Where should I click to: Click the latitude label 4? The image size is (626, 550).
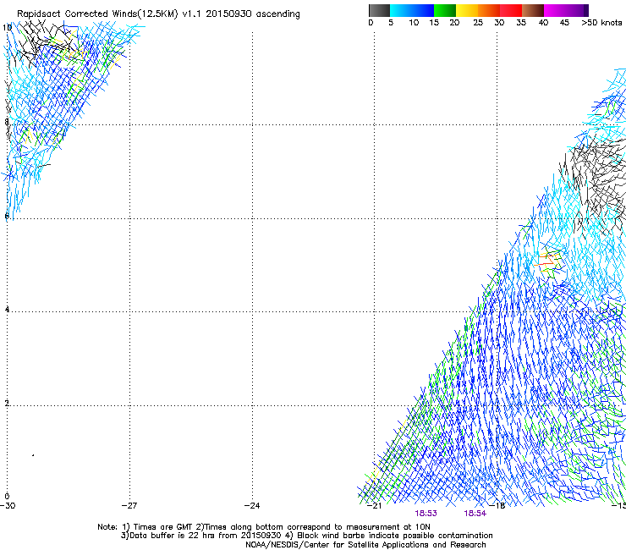point(7,309)
